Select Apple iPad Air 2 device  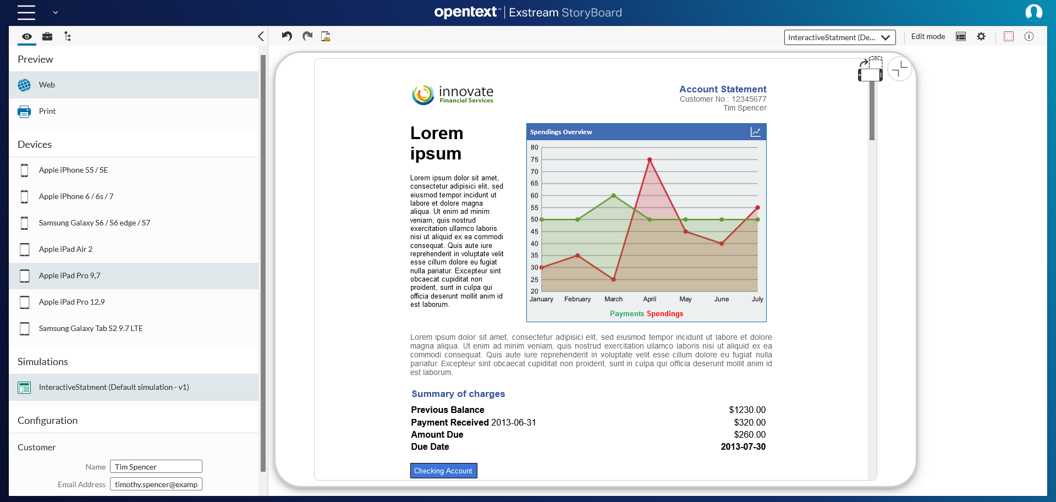coord(65,249)
